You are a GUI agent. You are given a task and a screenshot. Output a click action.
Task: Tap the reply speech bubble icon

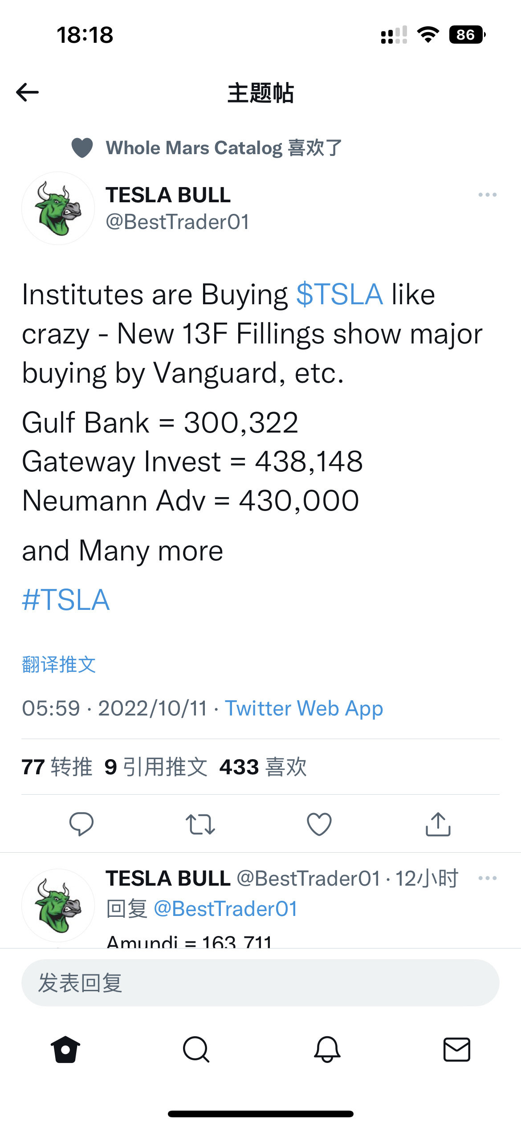coord(81,824)
